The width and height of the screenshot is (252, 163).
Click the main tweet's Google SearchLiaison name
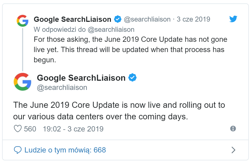(81, 78)
